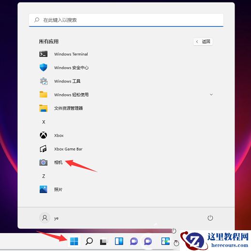This screenshot has width=251, height=251.
Task: Select the Windows 安全中心 label
Action: point(71,68)
